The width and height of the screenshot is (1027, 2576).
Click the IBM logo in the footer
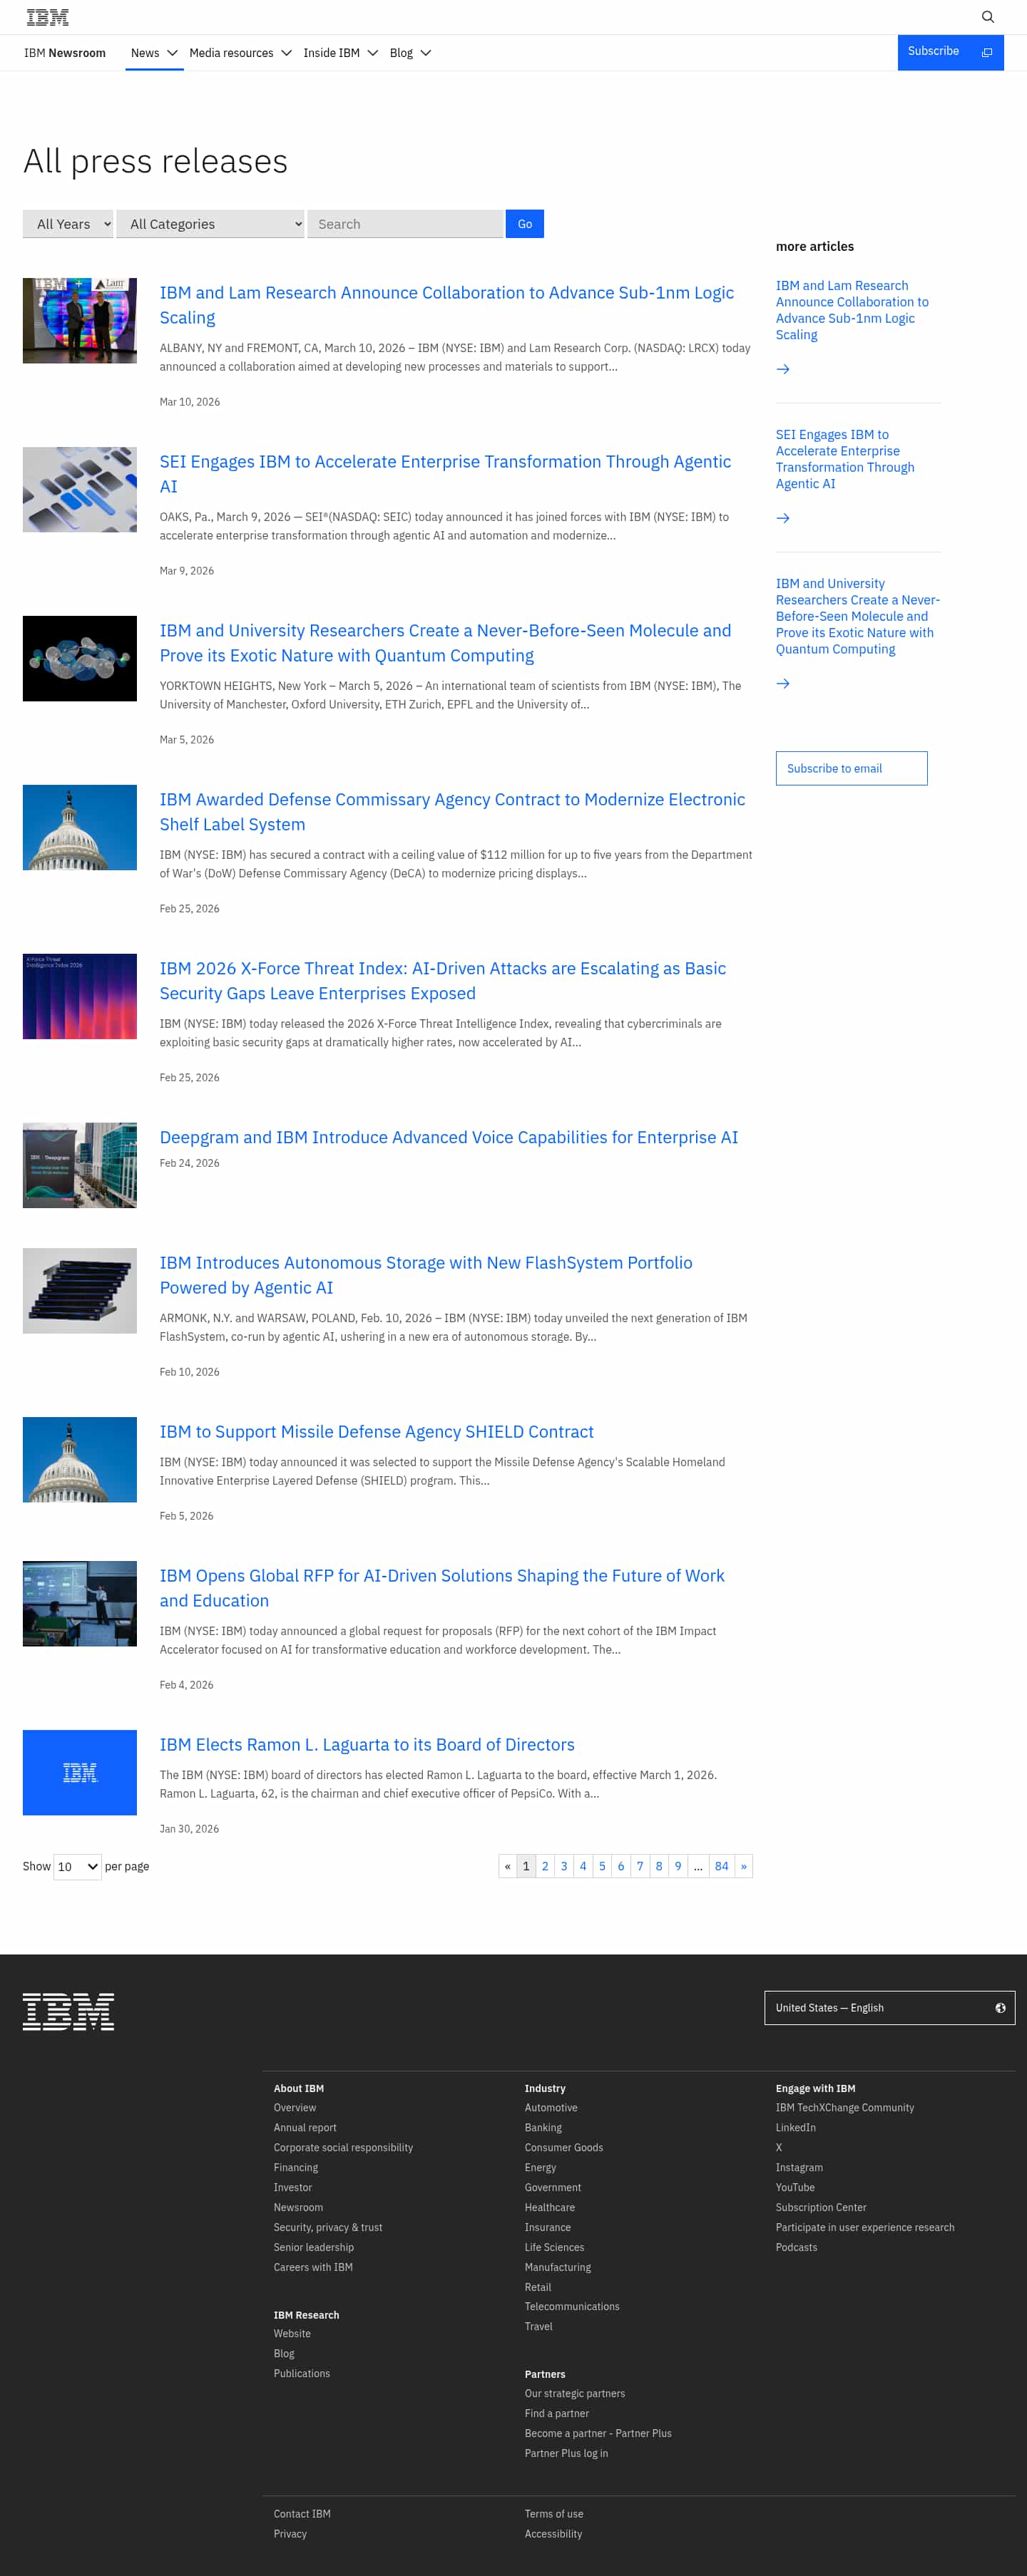tap(68, 2011)
